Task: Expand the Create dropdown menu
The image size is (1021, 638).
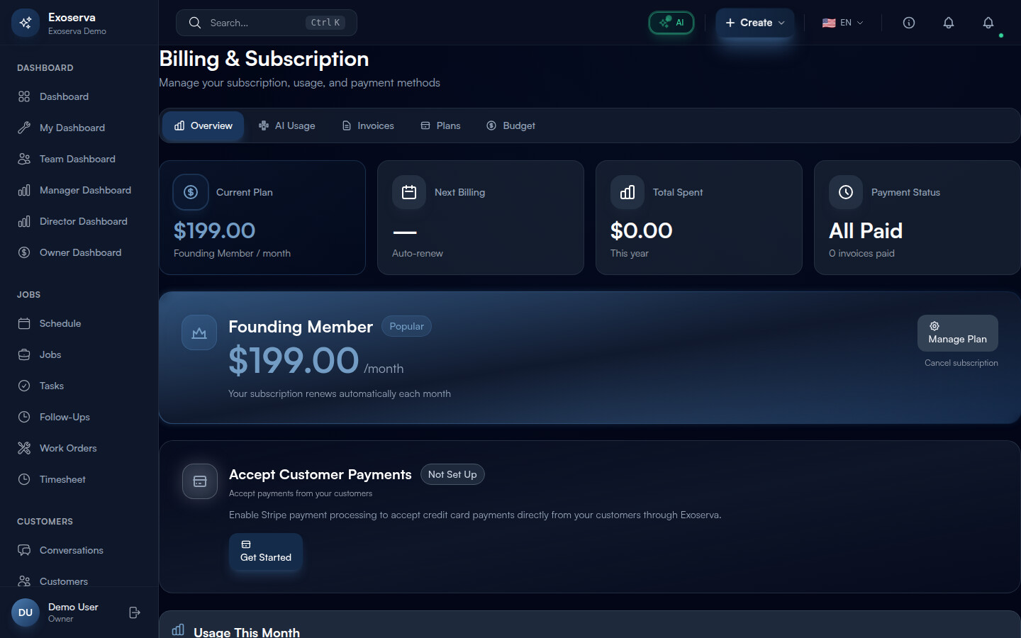Action: tap(754, 23)
